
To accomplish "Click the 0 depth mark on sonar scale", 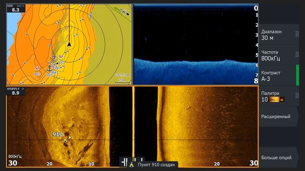I will 256,8.
